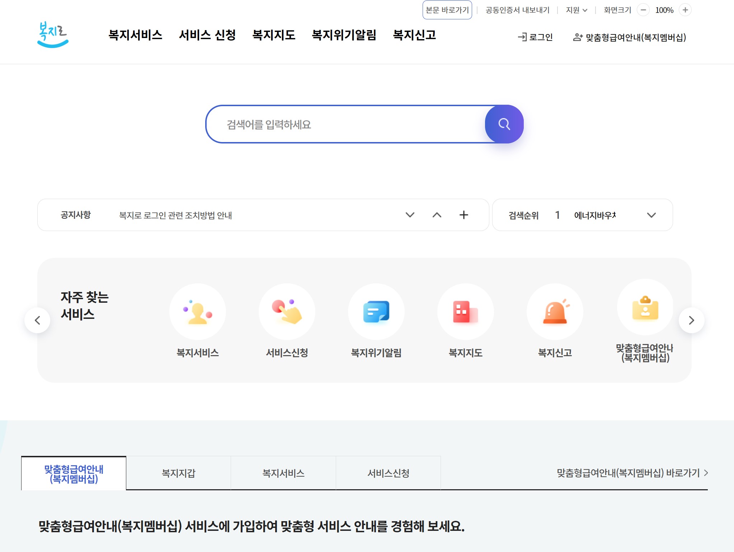Open the 복지서비스 person icon shortcut
The width and height of the screenshot is (734, 552).
198,312
